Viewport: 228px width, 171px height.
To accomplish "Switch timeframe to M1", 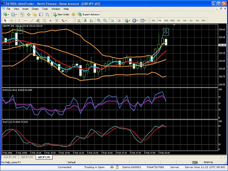I will click(154, 21).
